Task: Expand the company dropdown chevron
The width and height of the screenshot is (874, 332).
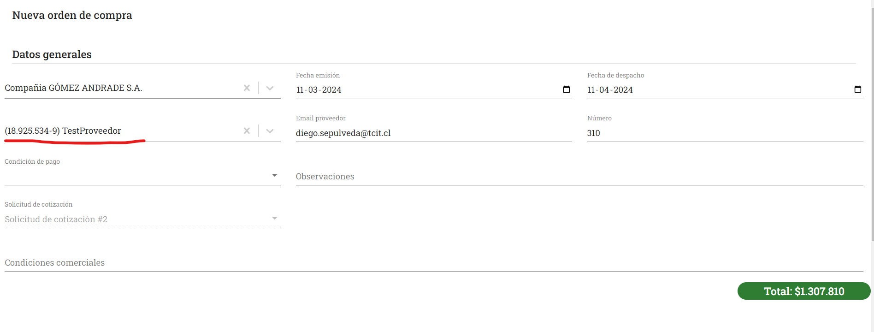Action: pos(270,88)
